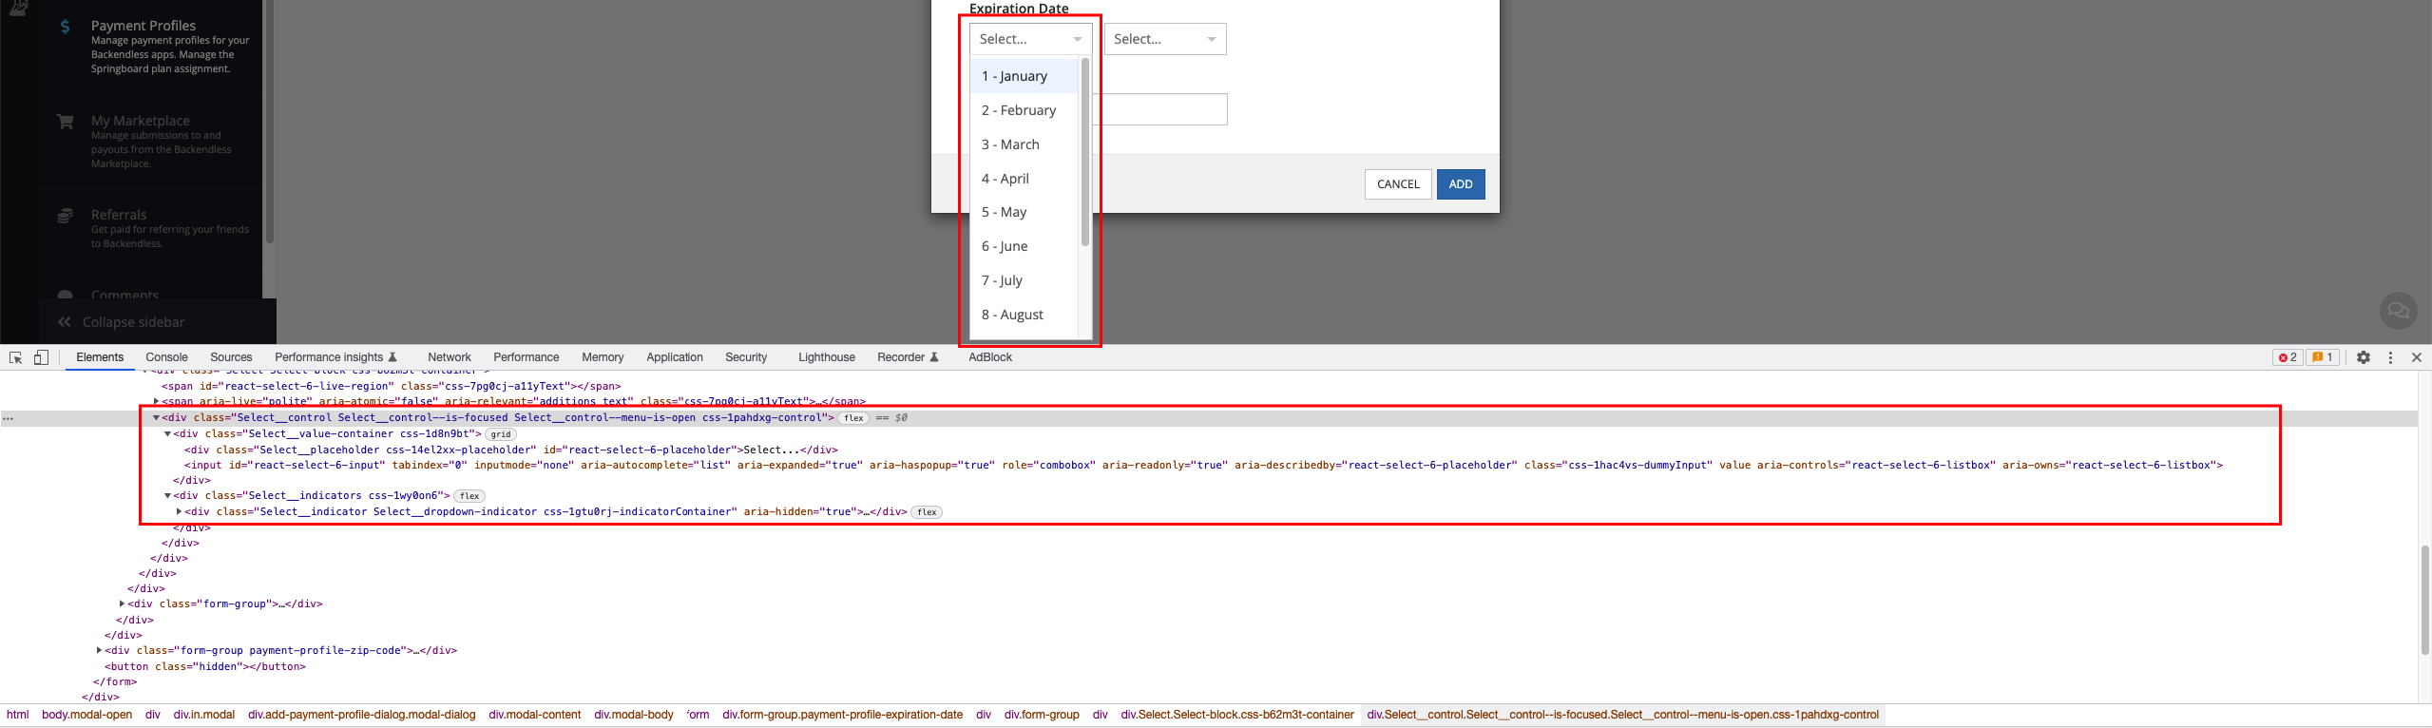Select 3 - March option
Viewport: 2432px width, 728px height.
[x=1025, y=144]
